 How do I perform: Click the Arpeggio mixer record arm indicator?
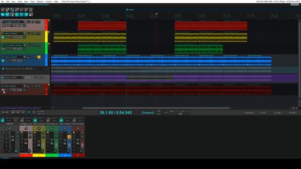22,132
